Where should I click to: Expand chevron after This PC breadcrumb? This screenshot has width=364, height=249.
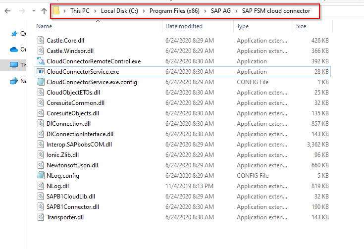point(95,11)
